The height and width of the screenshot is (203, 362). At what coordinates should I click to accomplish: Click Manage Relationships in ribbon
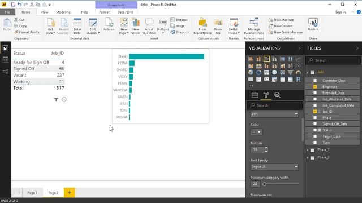254,27
